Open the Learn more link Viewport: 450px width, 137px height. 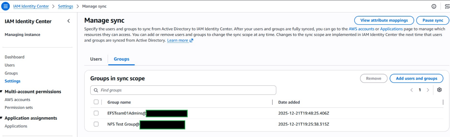(x=178, y=40)
